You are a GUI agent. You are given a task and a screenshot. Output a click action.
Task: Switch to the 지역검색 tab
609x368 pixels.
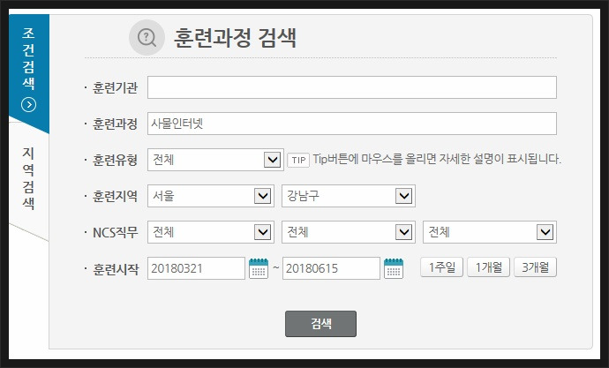[x=29, y=178]
